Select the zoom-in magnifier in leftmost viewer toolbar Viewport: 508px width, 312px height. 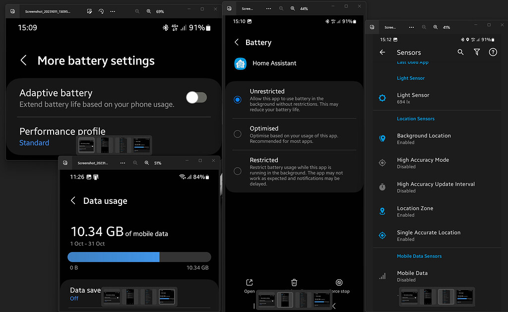coord(148,10)
